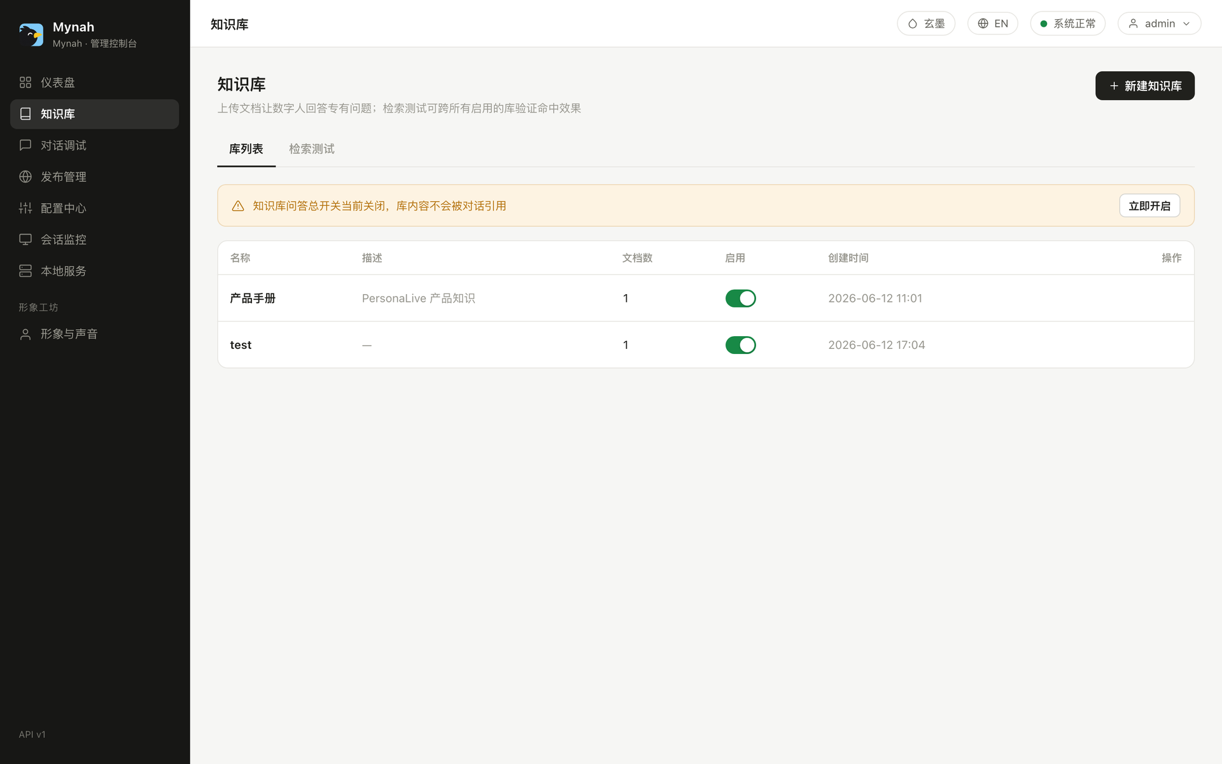
Task: Click the 立即开启 button
Action: tap(1149, 206)
